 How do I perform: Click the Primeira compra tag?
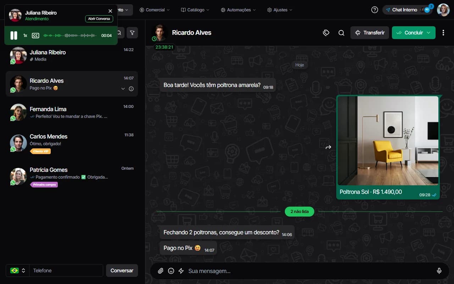point(44,185)
